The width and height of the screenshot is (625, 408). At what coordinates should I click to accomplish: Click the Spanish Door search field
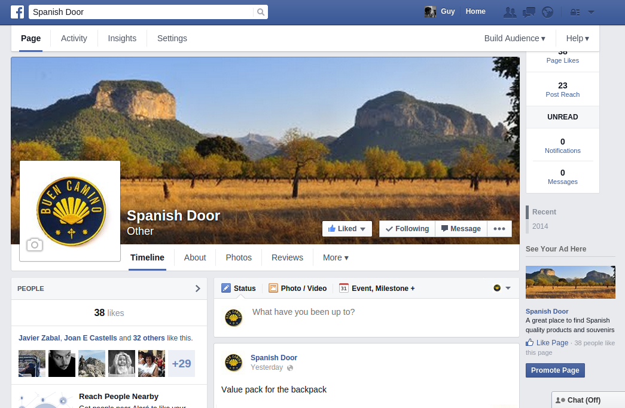[141, 12]
